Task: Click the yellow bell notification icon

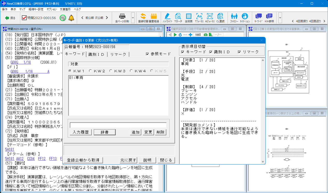Action: (x=71, y=18)
